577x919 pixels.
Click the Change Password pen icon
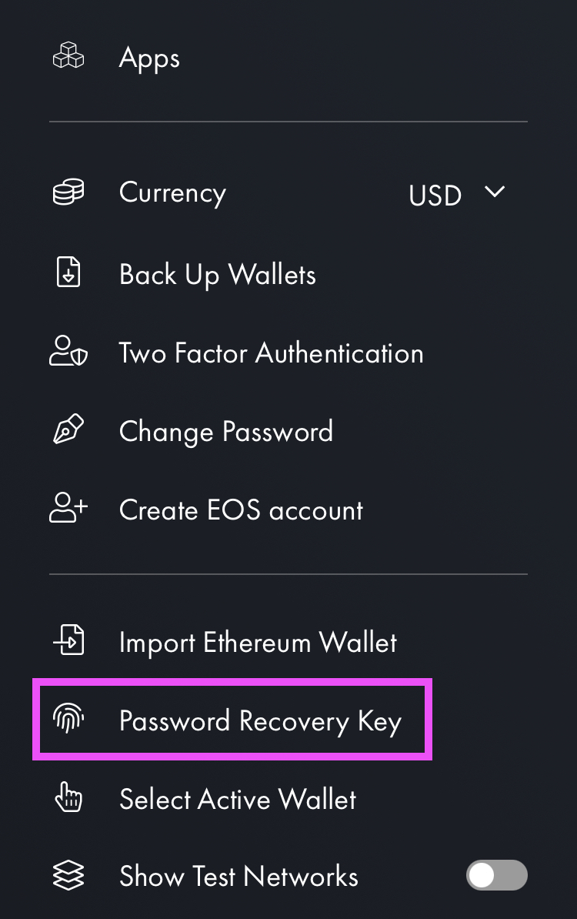click(x=68, y=429)
